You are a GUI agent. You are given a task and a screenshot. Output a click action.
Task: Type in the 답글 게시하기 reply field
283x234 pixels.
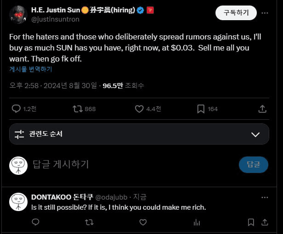(129, 164)
